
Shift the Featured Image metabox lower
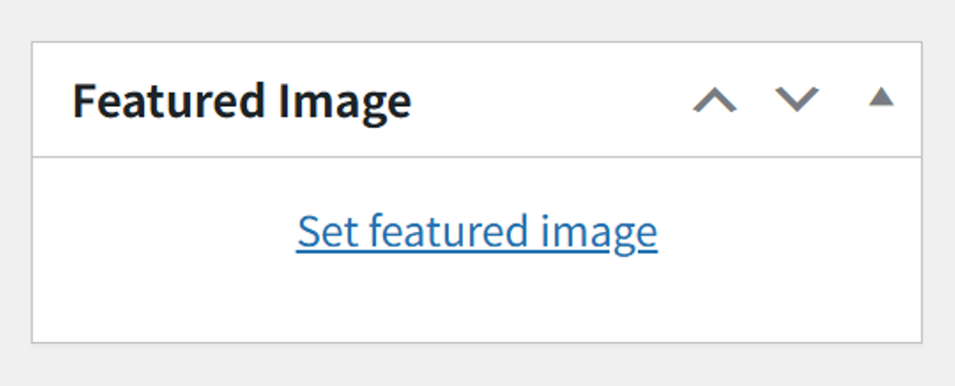(x=796, y=99)
